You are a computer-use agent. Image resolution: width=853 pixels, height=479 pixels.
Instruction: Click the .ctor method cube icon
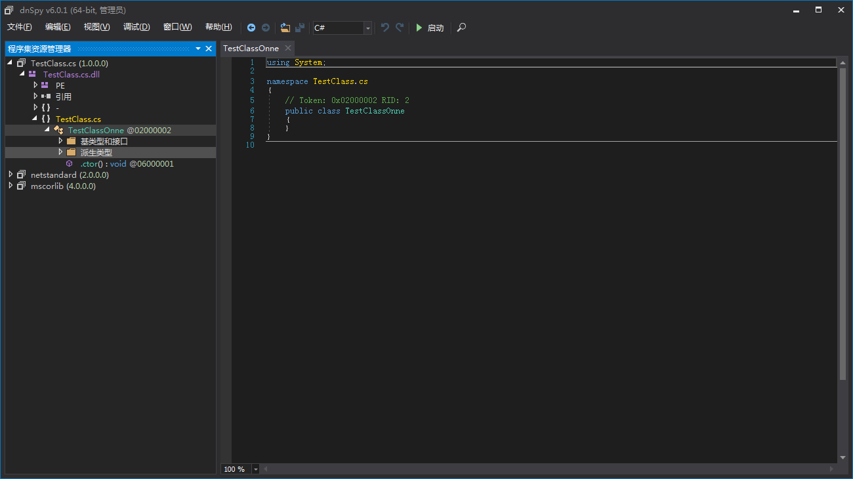point(70,164)
